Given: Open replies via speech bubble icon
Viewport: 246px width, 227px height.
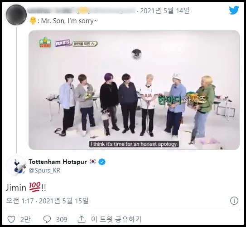Looking at the screenshot, I should click(x=47, y=219).
